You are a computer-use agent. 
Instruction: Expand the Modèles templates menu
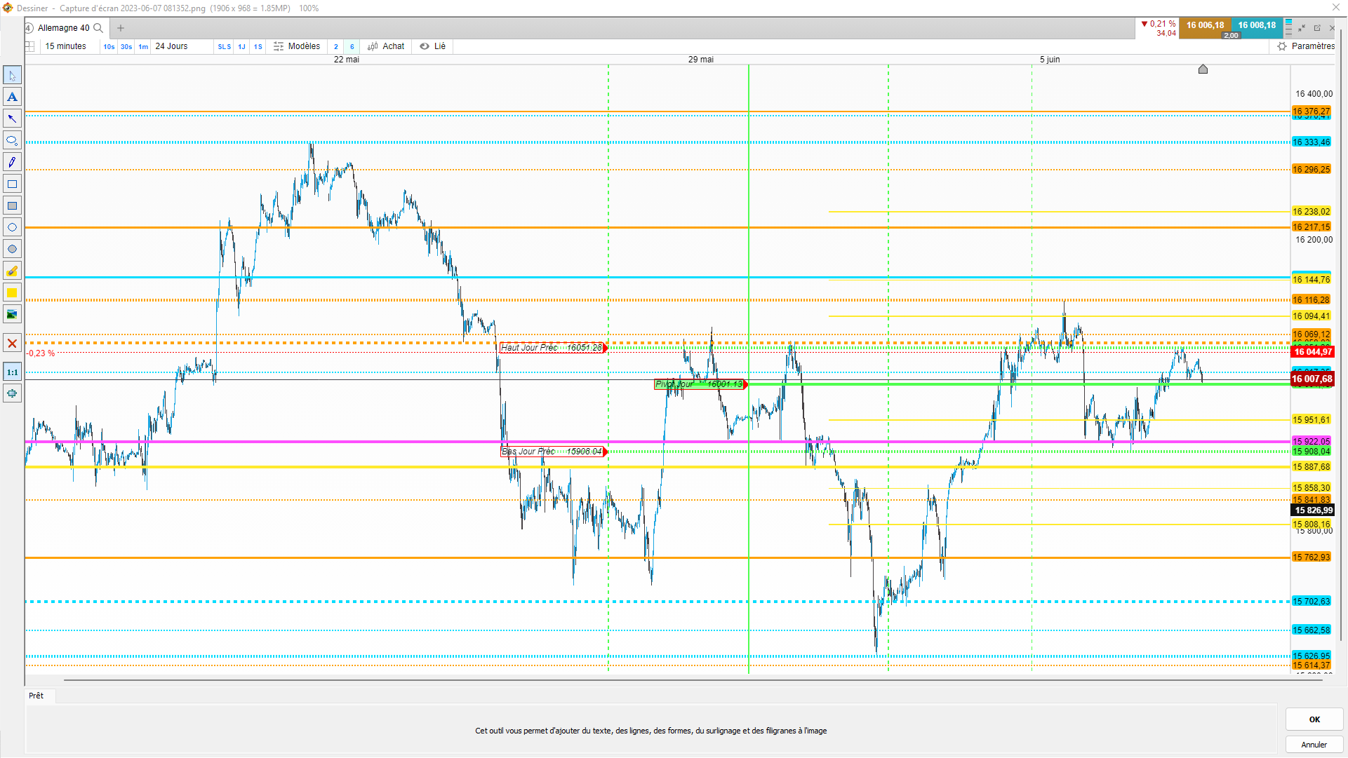[297, 46]
